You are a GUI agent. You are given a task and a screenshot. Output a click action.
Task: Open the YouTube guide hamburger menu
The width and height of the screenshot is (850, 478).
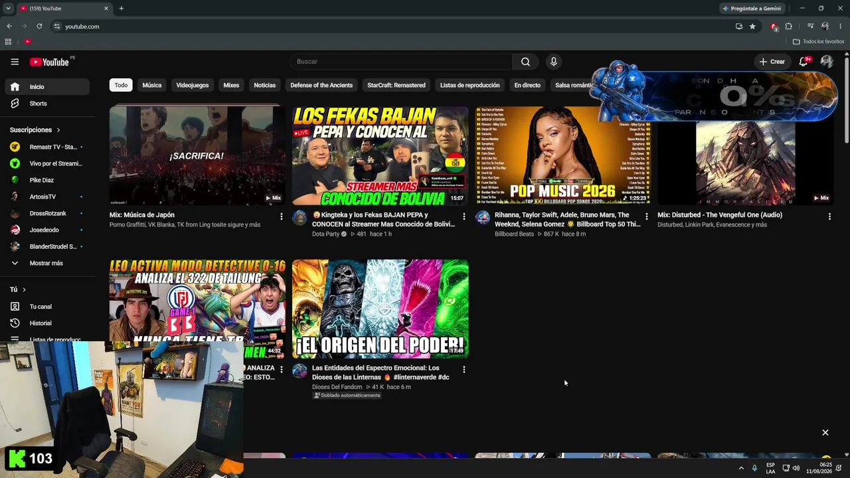tap(15, 62)
